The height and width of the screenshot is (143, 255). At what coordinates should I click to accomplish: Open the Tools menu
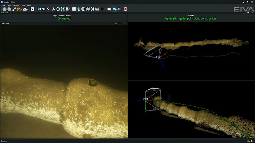[23, 6]
